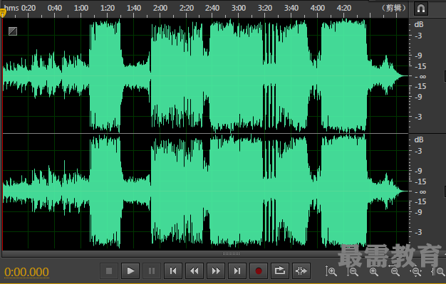
Task: Start playback with the Play button
Action: 130,271
